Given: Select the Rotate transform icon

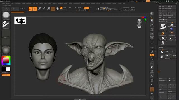Looking at the screenshot, I should [x=48, y=9].
